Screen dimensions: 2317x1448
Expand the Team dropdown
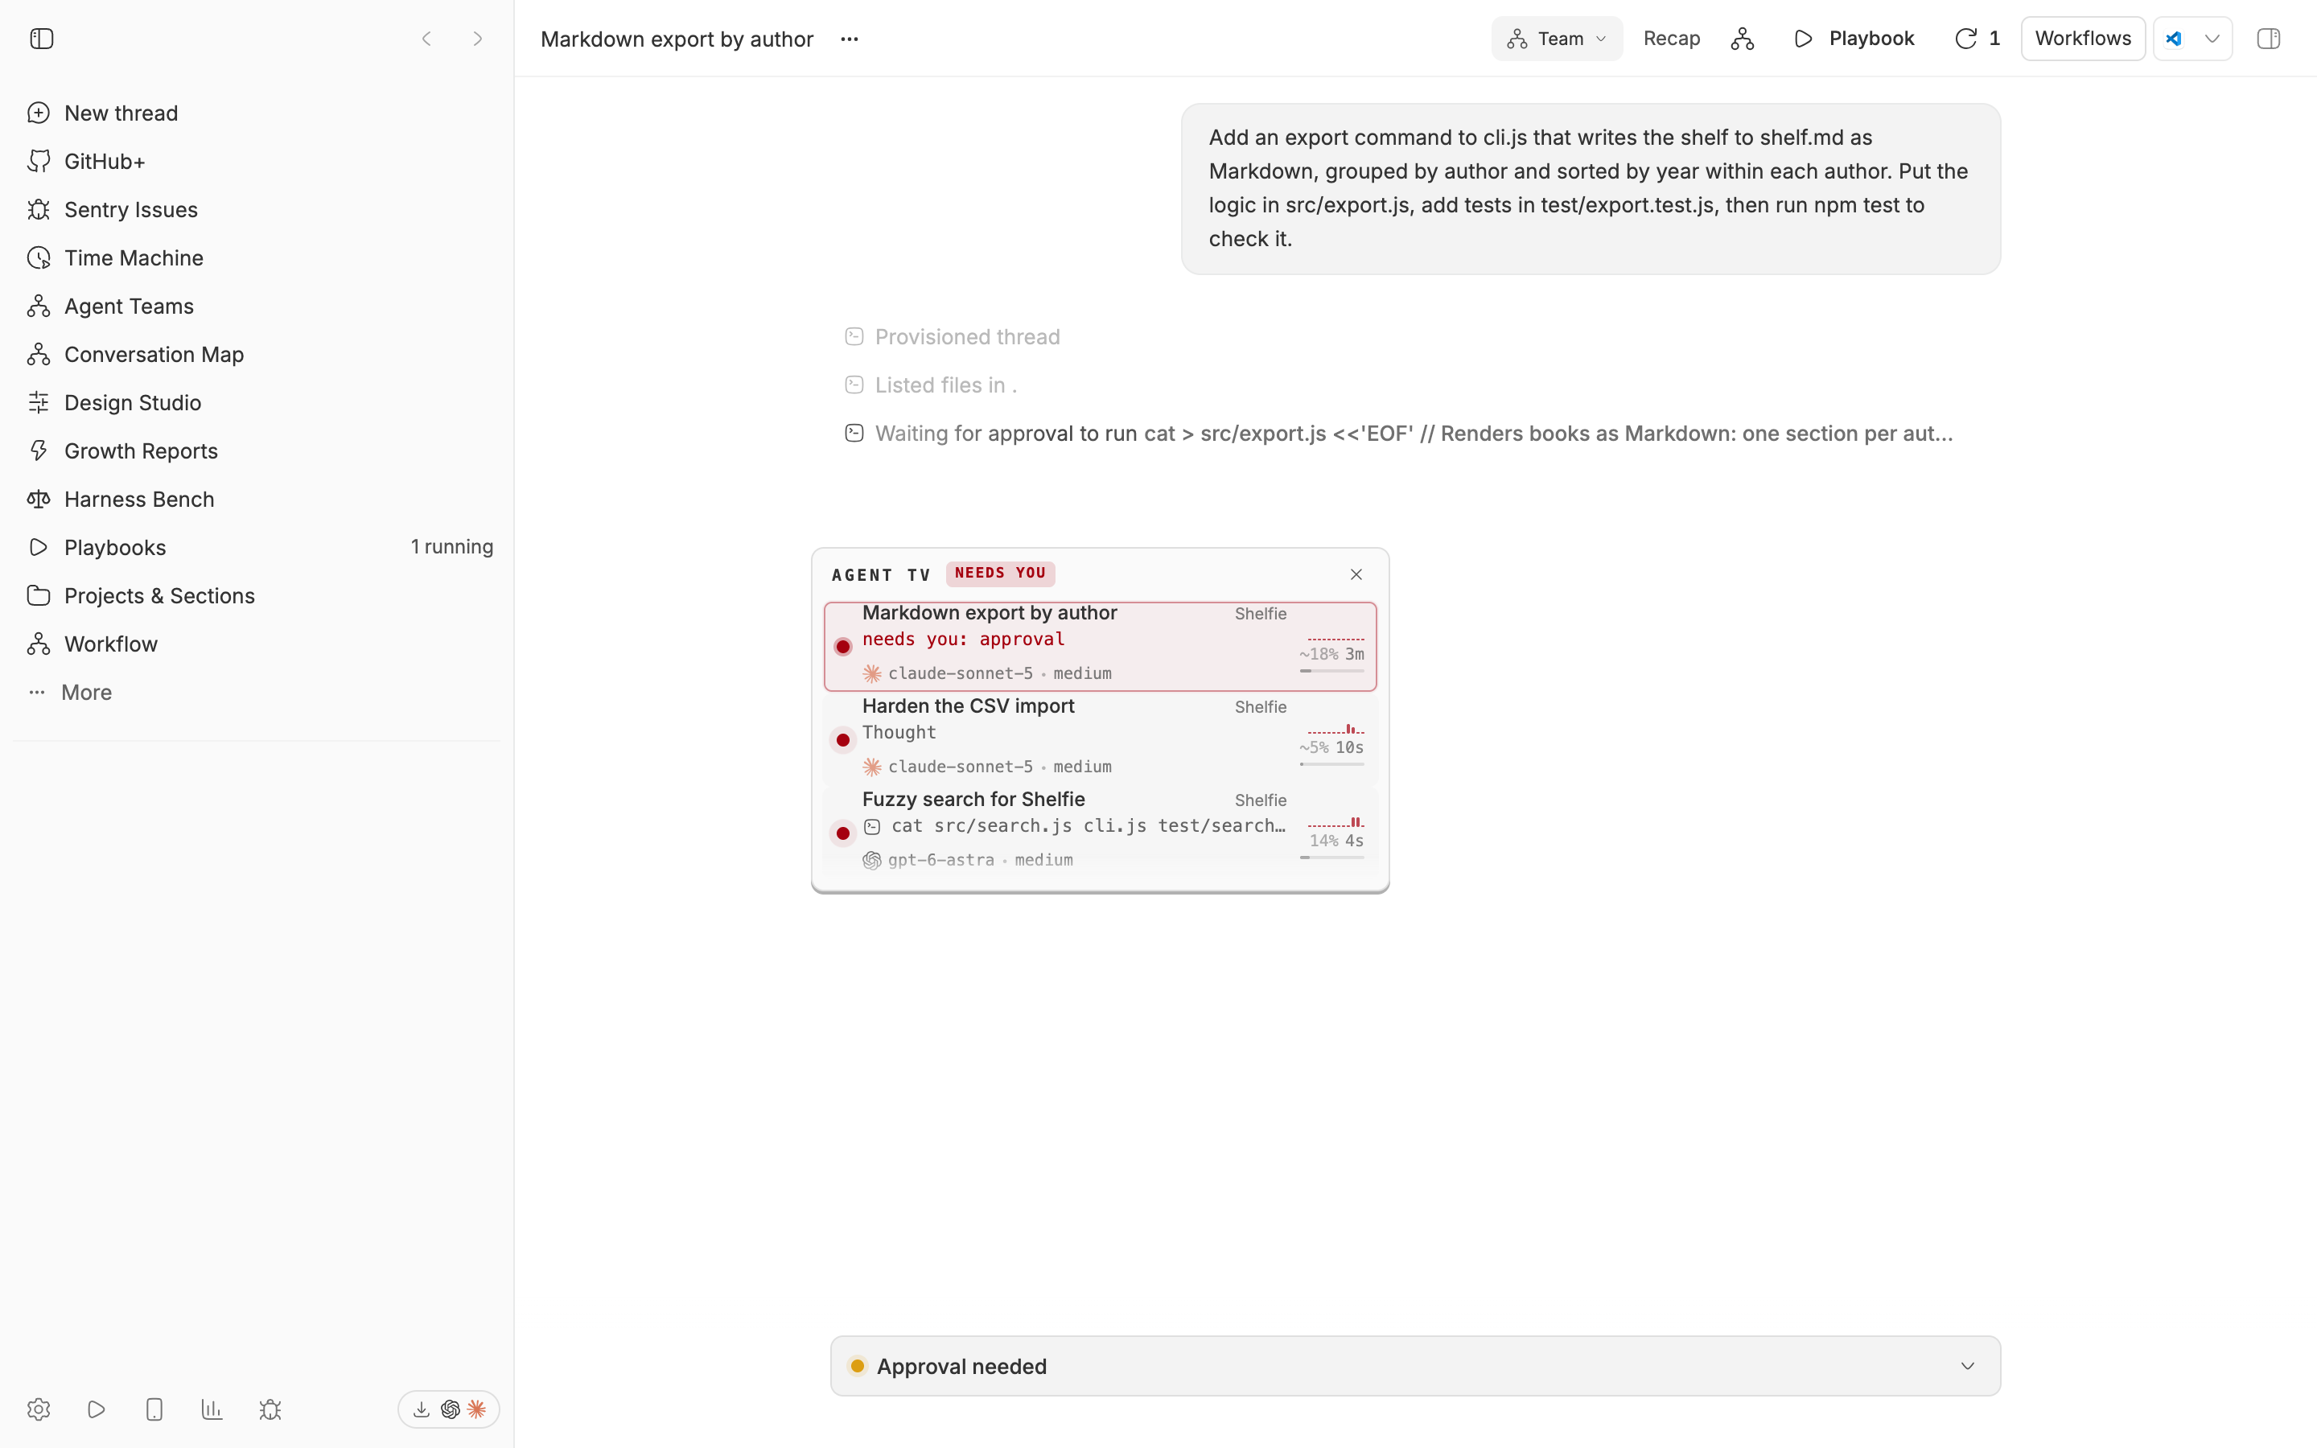[x=1557, y=39]
